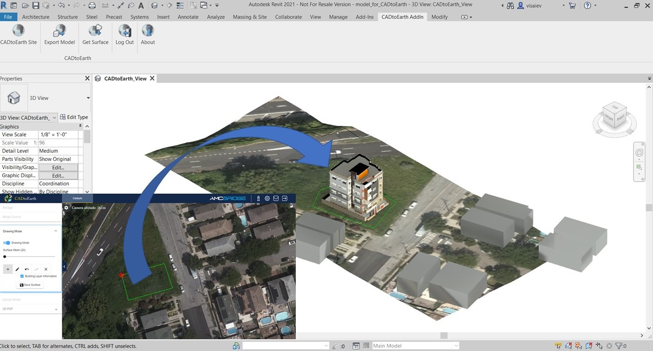Select the Cesium tab in CADtoEarth
This screenshot has height=351, width=653.
pos(77,198)
